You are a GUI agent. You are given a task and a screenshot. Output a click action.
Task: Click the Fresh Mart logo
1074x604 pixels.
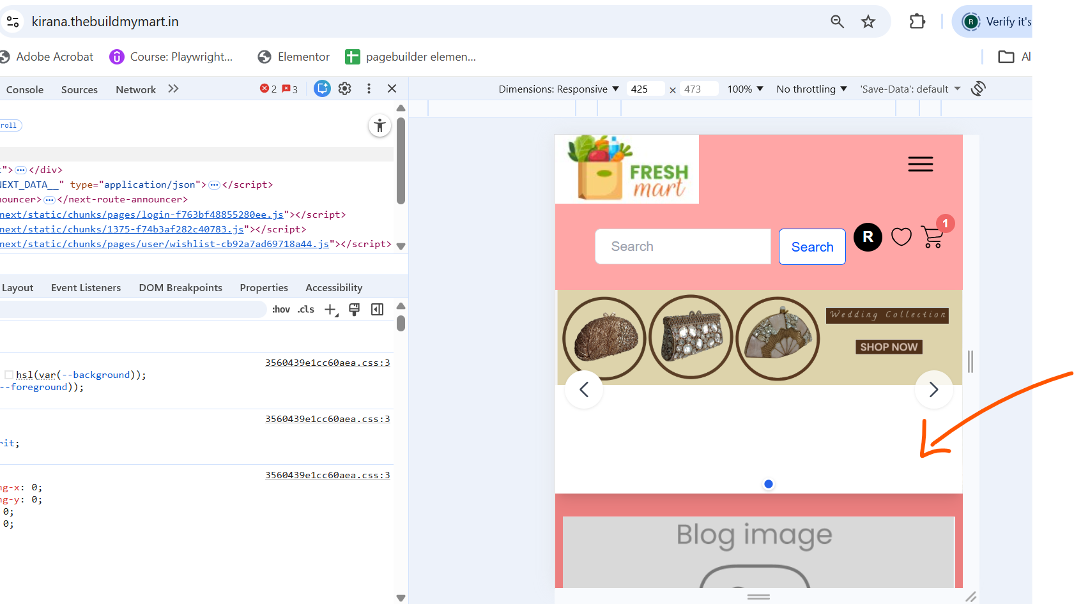pyautogui.click(x=627, y=169)
